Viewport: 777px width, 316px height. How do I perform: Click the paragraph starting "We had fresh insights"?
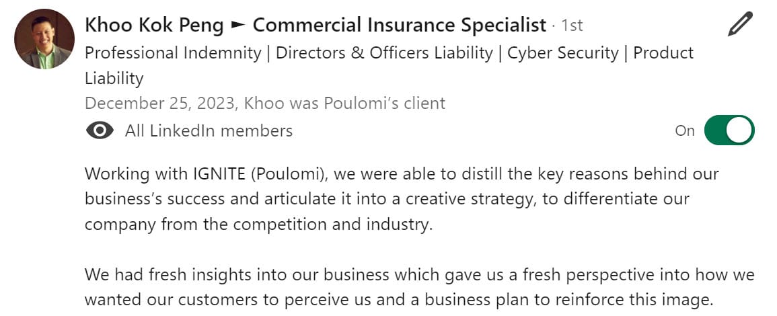[x=420, y=288]
